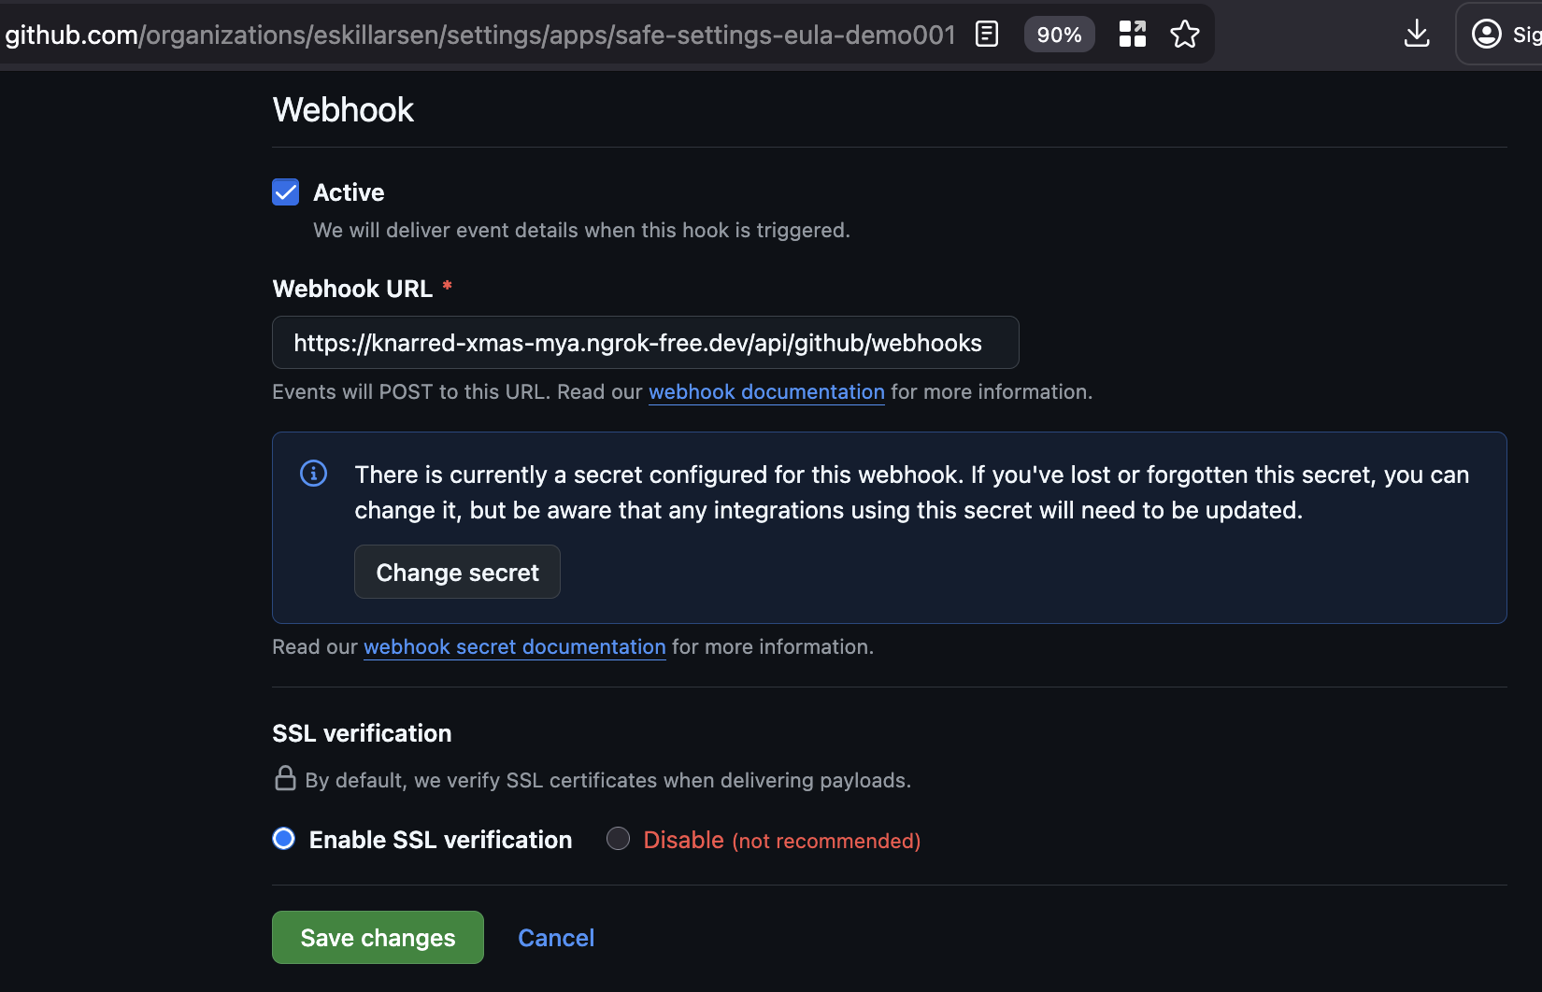Open the webhook secret documentation link

pos(514,646)
